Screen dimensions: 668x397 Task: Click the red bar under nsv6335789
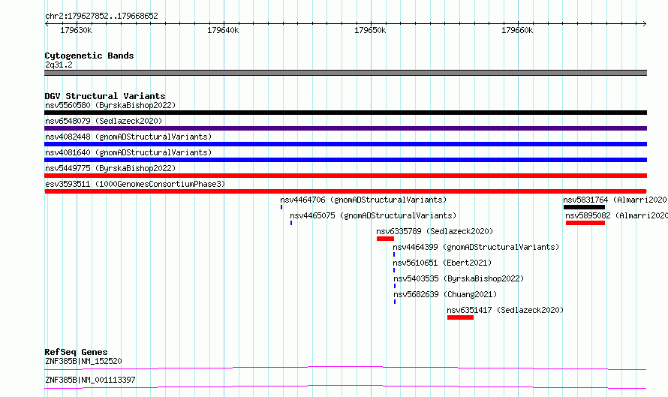(x=385, y=239)
